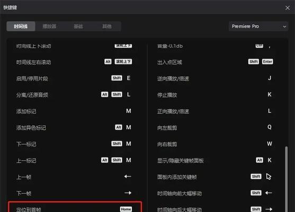Click the chevron arrow beside Premiere Pro

[284, 26]
